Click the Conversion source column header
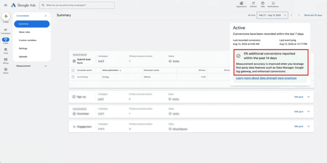Image resolution: width=327 pixels, height=163 pixels. click(151, 70)
